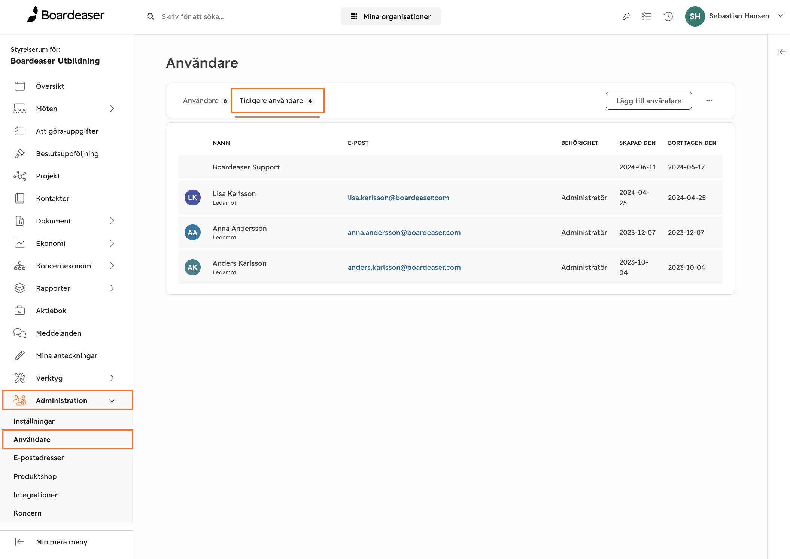The height and width of the screenshot is (559, 790).
Task: Click the Projekt network icon
Action: point(20,176)
